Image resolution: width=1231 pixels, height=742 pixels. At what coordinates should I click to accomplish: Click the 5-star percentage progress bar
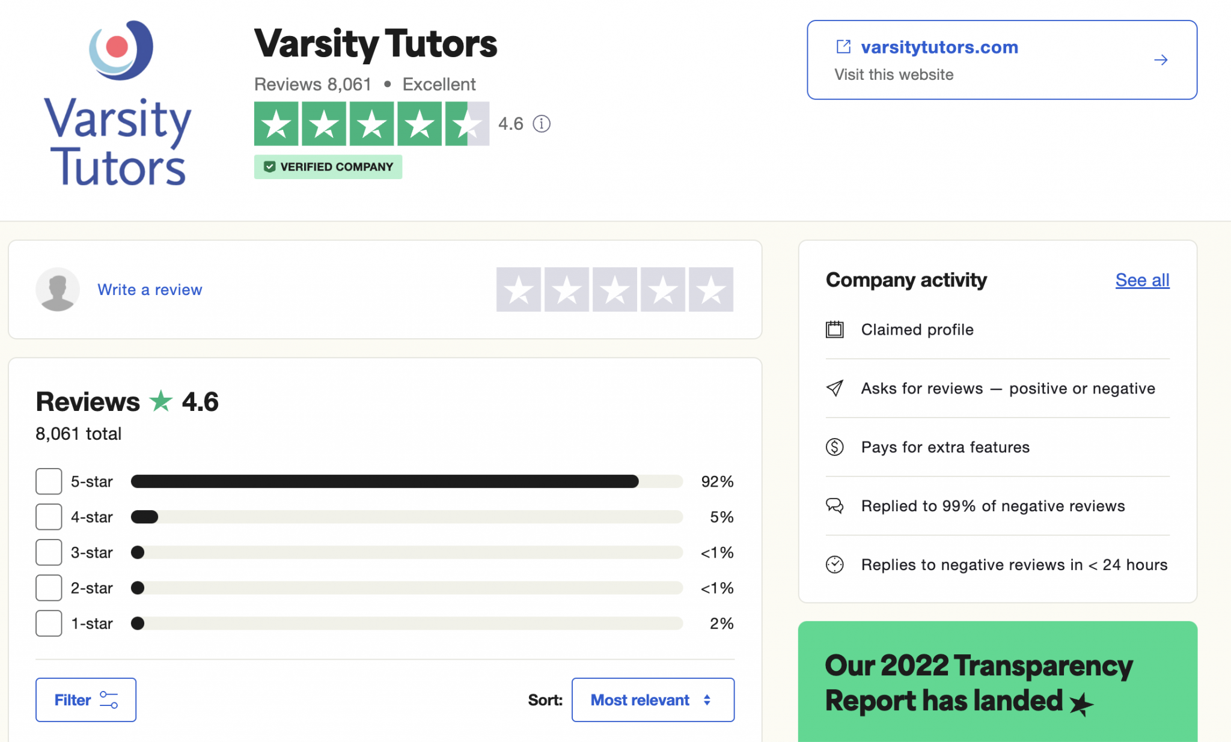tap(406, 481)
